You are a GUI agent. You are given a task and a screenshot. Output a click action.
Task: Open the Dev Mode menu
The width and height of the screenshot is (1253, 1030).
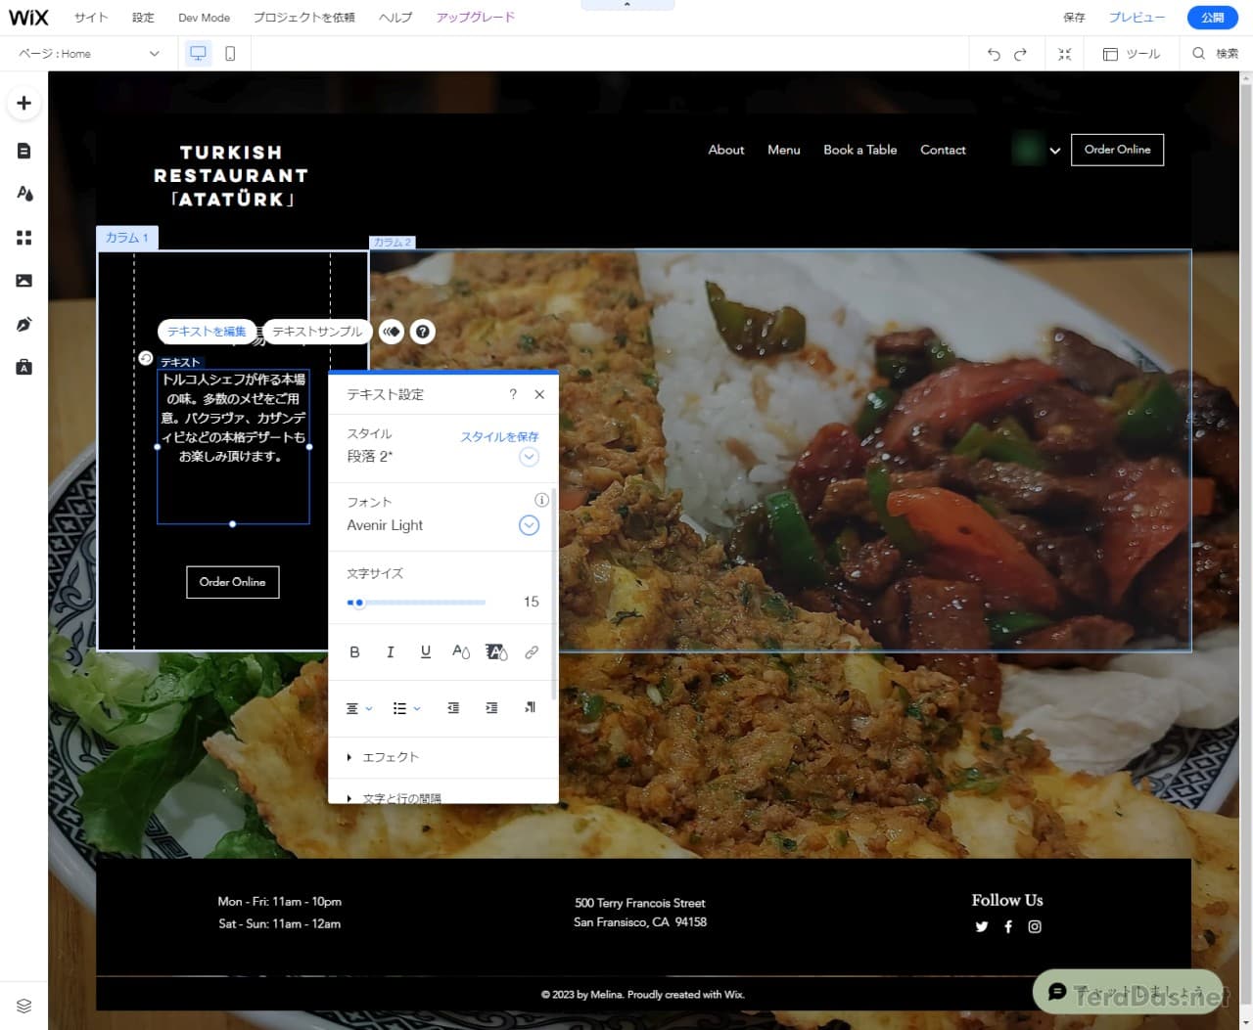pos(205,18)
